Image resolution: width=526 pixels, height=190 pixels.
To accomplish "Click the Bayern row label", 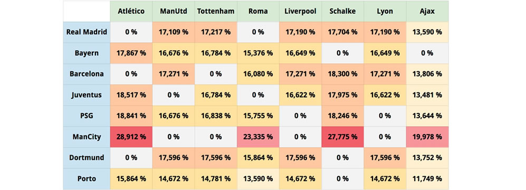I will [87, 53].
